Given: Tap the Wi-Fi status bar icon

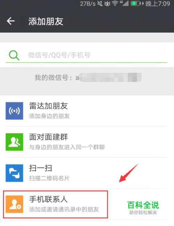Looking at the screenshot, I should coord(115,3).
